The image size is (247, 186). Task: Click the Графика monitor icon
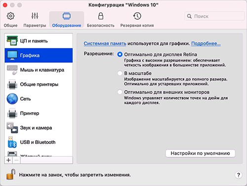12,55
